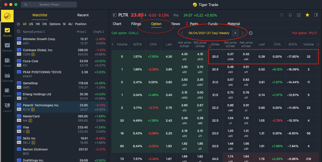
Task: Filter the watchlist by All
Action: click(25, 24)
